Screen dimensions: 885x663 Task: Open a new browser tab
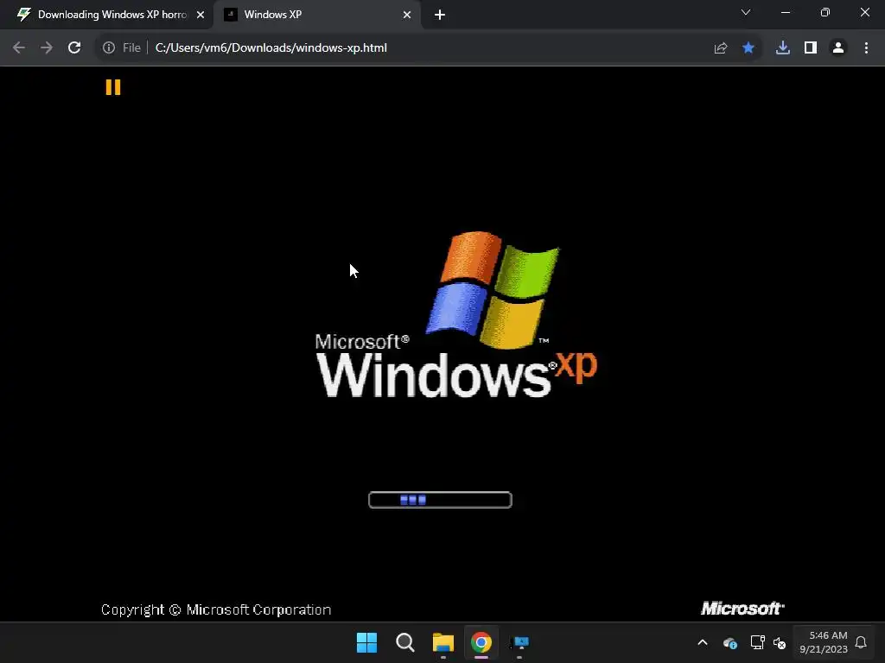(x=440, y=16)
